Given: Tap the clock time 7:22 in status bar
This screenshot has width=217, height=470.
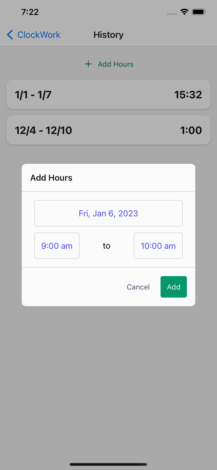Looking at the screenshot, I should click(30, 12).
